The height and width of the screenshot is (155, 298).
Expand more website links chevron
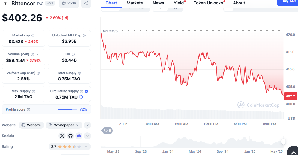pyautogui.click(x=87, y=125)
